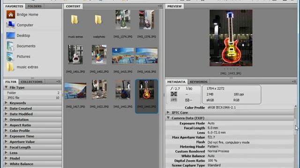Expand the Exposure Time filter
The width and height of the screenshot is (300, 168).
[6, 136]
